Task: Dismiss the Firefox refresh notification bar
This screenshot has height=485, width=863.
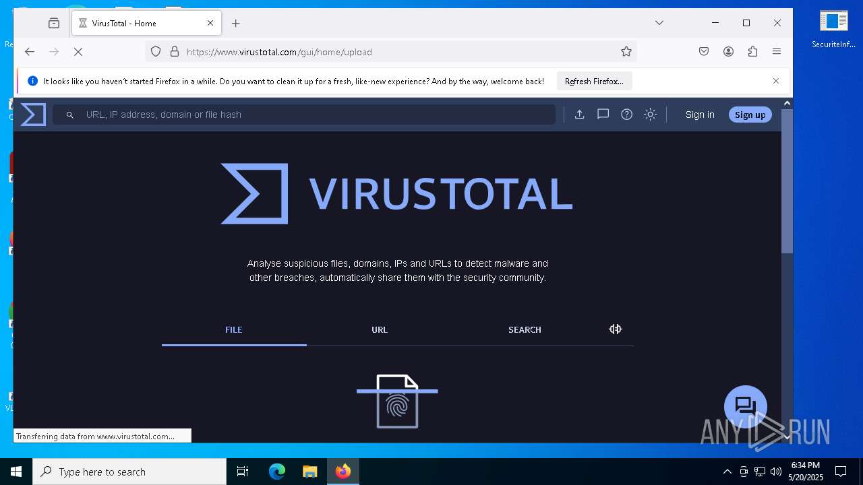Action: tap(775, 81)
